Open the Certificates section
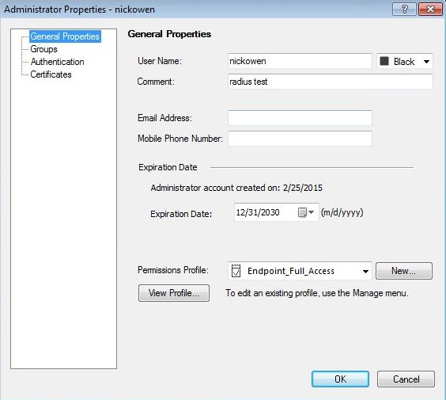The height and width of the screenshot is (400, 446). point(51,74)
